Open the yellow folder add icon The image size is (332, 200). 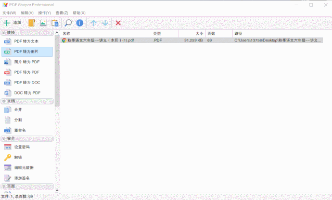pos(31,23)
